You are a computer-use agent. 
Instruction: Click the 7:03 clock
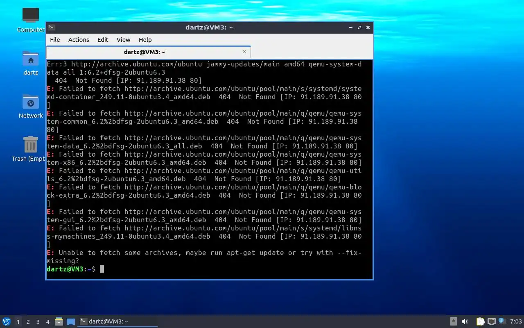(516, 321)
